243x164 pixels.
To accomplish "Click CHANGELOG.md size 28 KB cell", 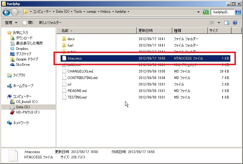I will (x=224, y=71).
